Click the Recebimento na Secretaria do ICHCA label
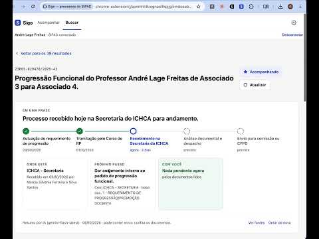319x239 pixels. click(149, 141)
